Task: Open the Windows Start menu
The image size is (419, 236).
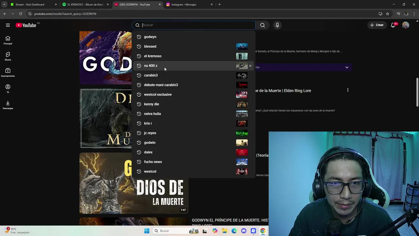Action: [147, 231]
